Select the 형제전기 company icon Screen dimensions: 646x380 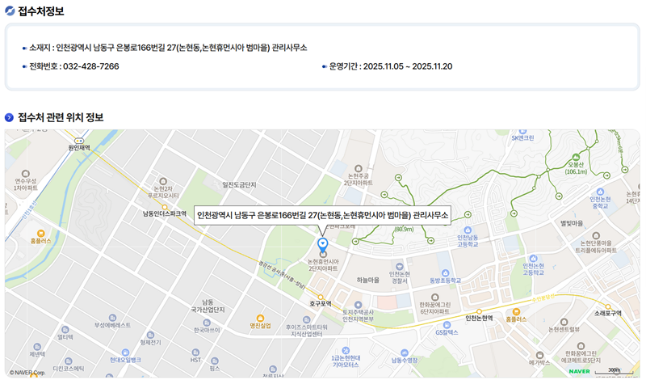click(x=150, y=335)
